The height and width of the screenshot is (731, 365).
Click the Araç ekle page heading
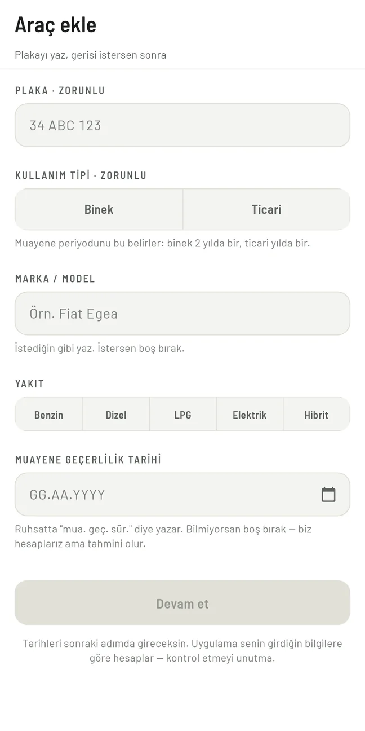pyautogui.click(x=56, y=25)
